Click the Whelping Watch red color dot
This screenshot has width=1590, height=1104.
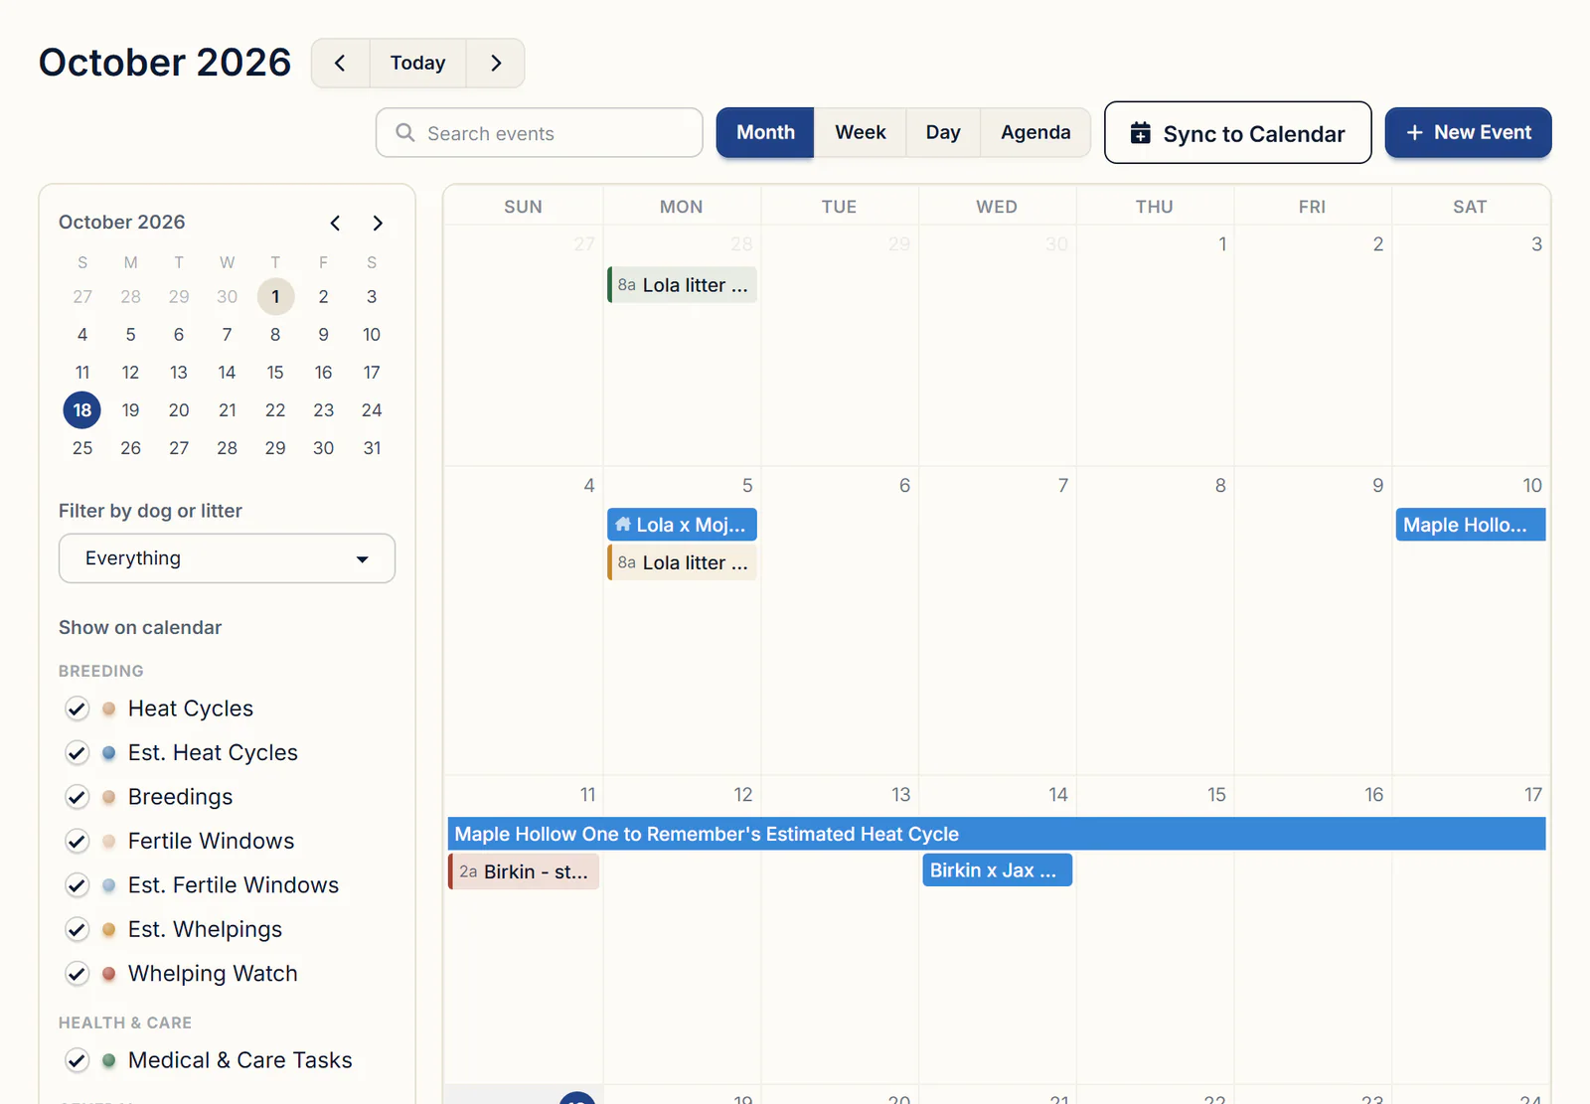click(109, 974)
